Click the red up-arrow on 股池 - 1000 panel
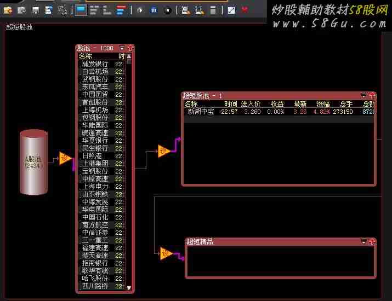 pyautogui.click(x=130, y=48)
